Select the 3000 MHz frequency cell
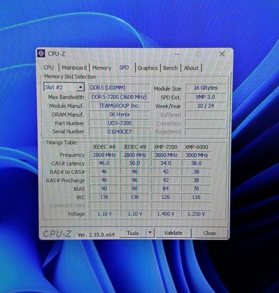 [x=197, y=155]
